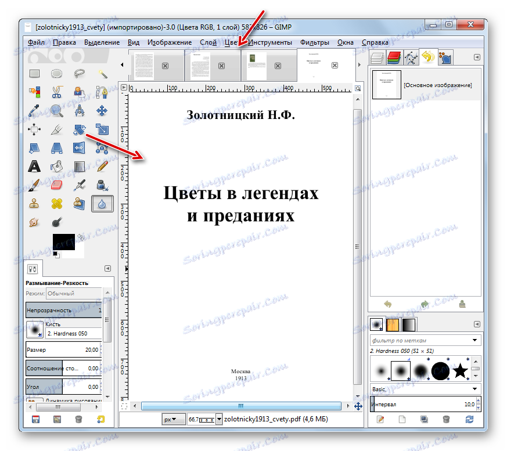This screenshot has width=507, height=451.
Task: Swap foreground and background colors
Action: point(81,237)
